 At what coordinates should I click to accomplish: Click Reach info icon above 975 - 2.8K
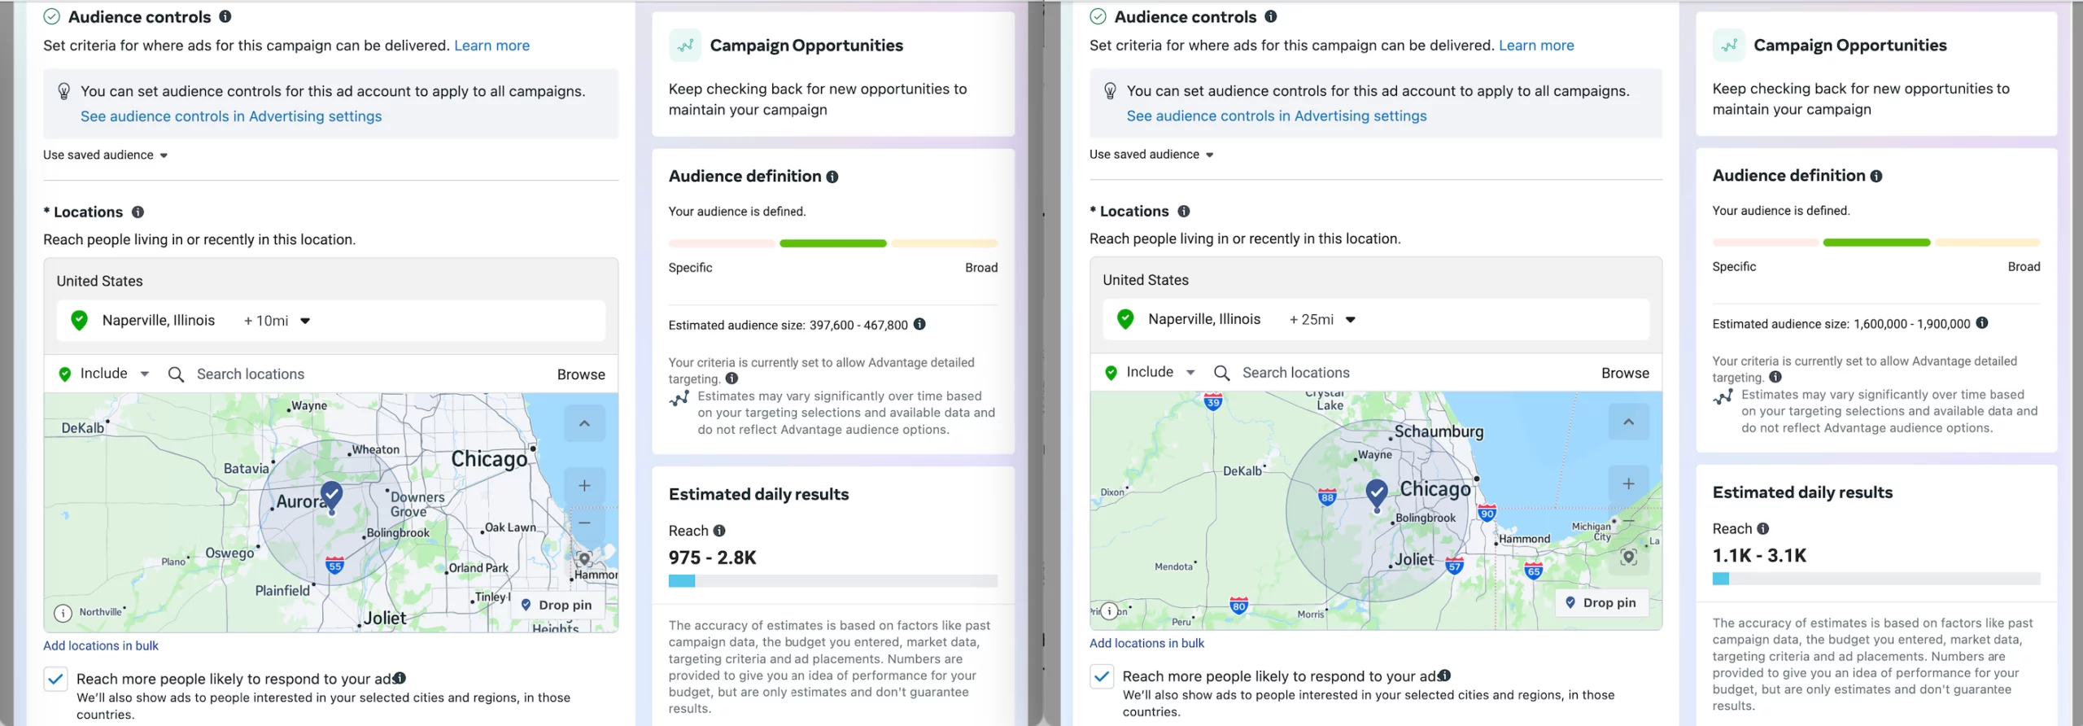tap(719, 531)
